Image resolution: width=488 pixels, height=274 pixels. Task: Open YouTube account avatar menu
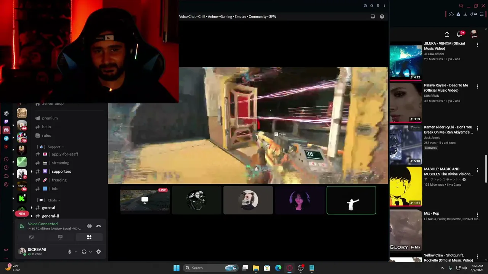pos(474,34)
